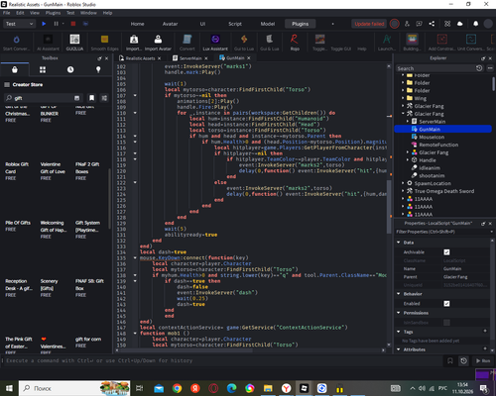Open Google Chrome from taskbar
496x396 pixels.
pyautogui.click(x=177, y=388)
